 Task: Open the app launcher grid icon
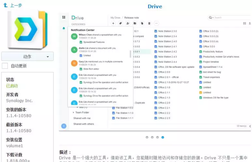tap(64, 17)
